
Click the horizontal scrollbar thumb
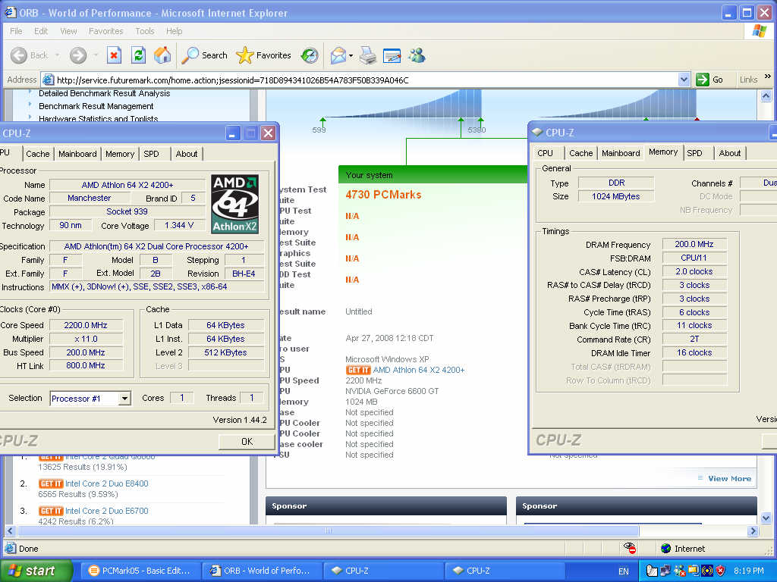click(x=328, y=530)
